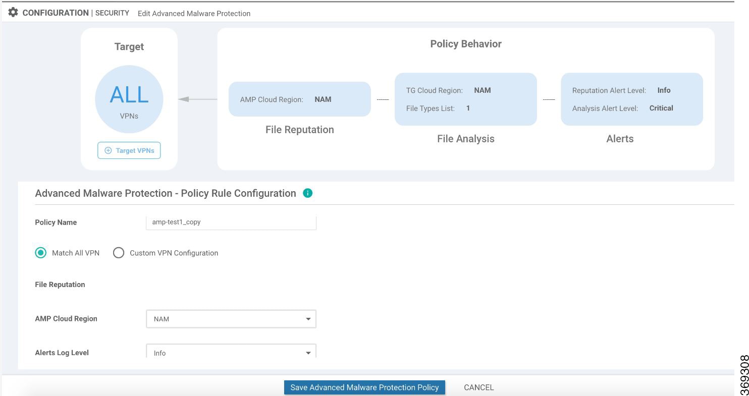
Task: Select the Match All VPN radio button
Action: [40, 253]
